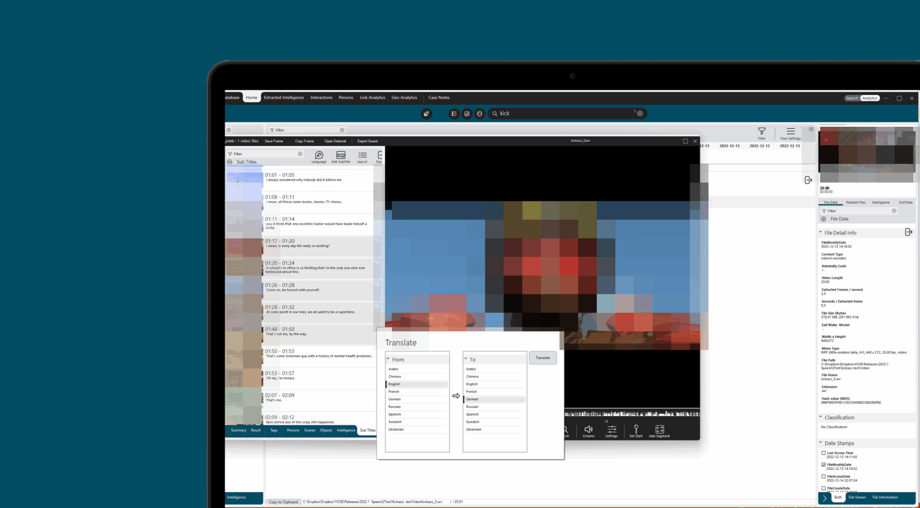The image size is (920, 508).
Task: Click the Add Segment icon
Action: click(x=659, y=429)
